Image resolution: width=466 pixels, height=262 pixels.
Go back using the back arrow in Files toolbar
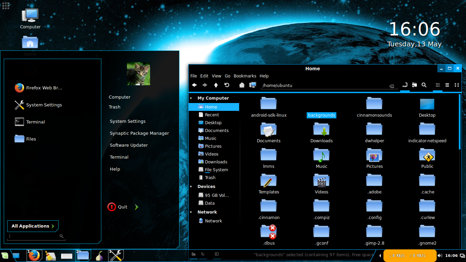pos(194,85)
